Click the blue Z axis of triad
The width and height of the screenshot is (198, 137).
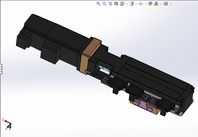pyautogui.click(x=8, y=126)
